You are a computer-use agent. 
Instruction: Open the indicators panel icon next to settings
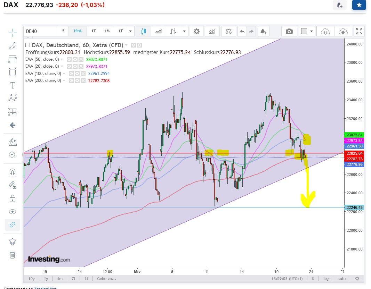(212, 31)
